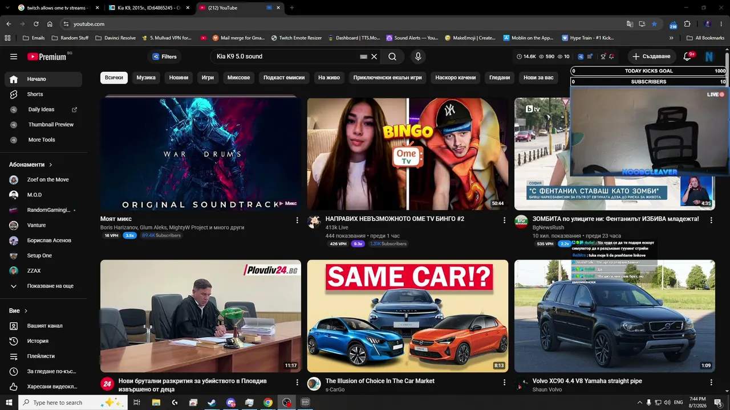730x410 pixels.
Task: Open the on-screen keyboard icon in search box
Action: tap(364, 56)
